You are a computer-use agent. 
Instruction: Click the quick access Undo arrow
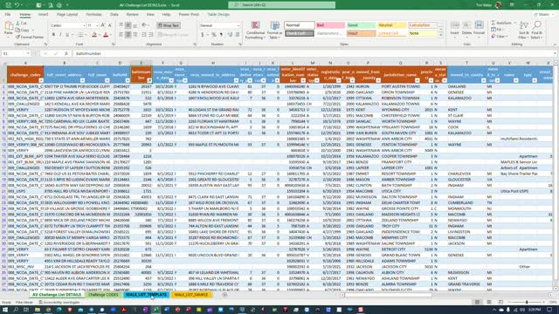click(17, 5)
